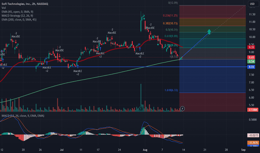260x153 pixels.
Task: Click the 0.5000 MACD axis tick
Action: click(252, 120)
